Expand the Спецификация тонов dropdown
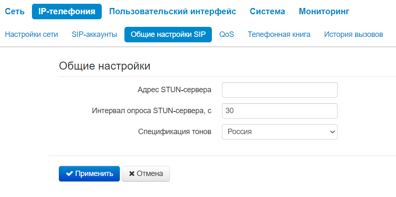 click(280, 132)
